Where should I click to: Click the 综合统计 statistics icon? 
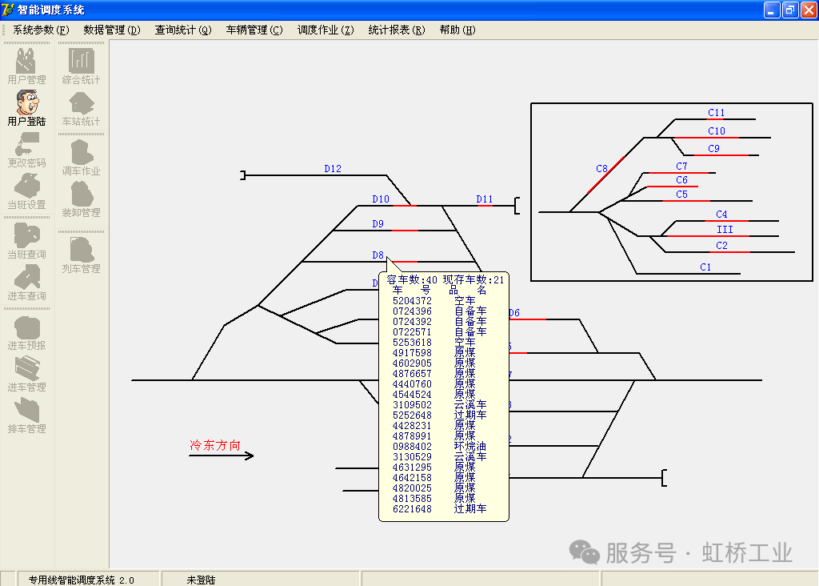click(x=82, y=66)
